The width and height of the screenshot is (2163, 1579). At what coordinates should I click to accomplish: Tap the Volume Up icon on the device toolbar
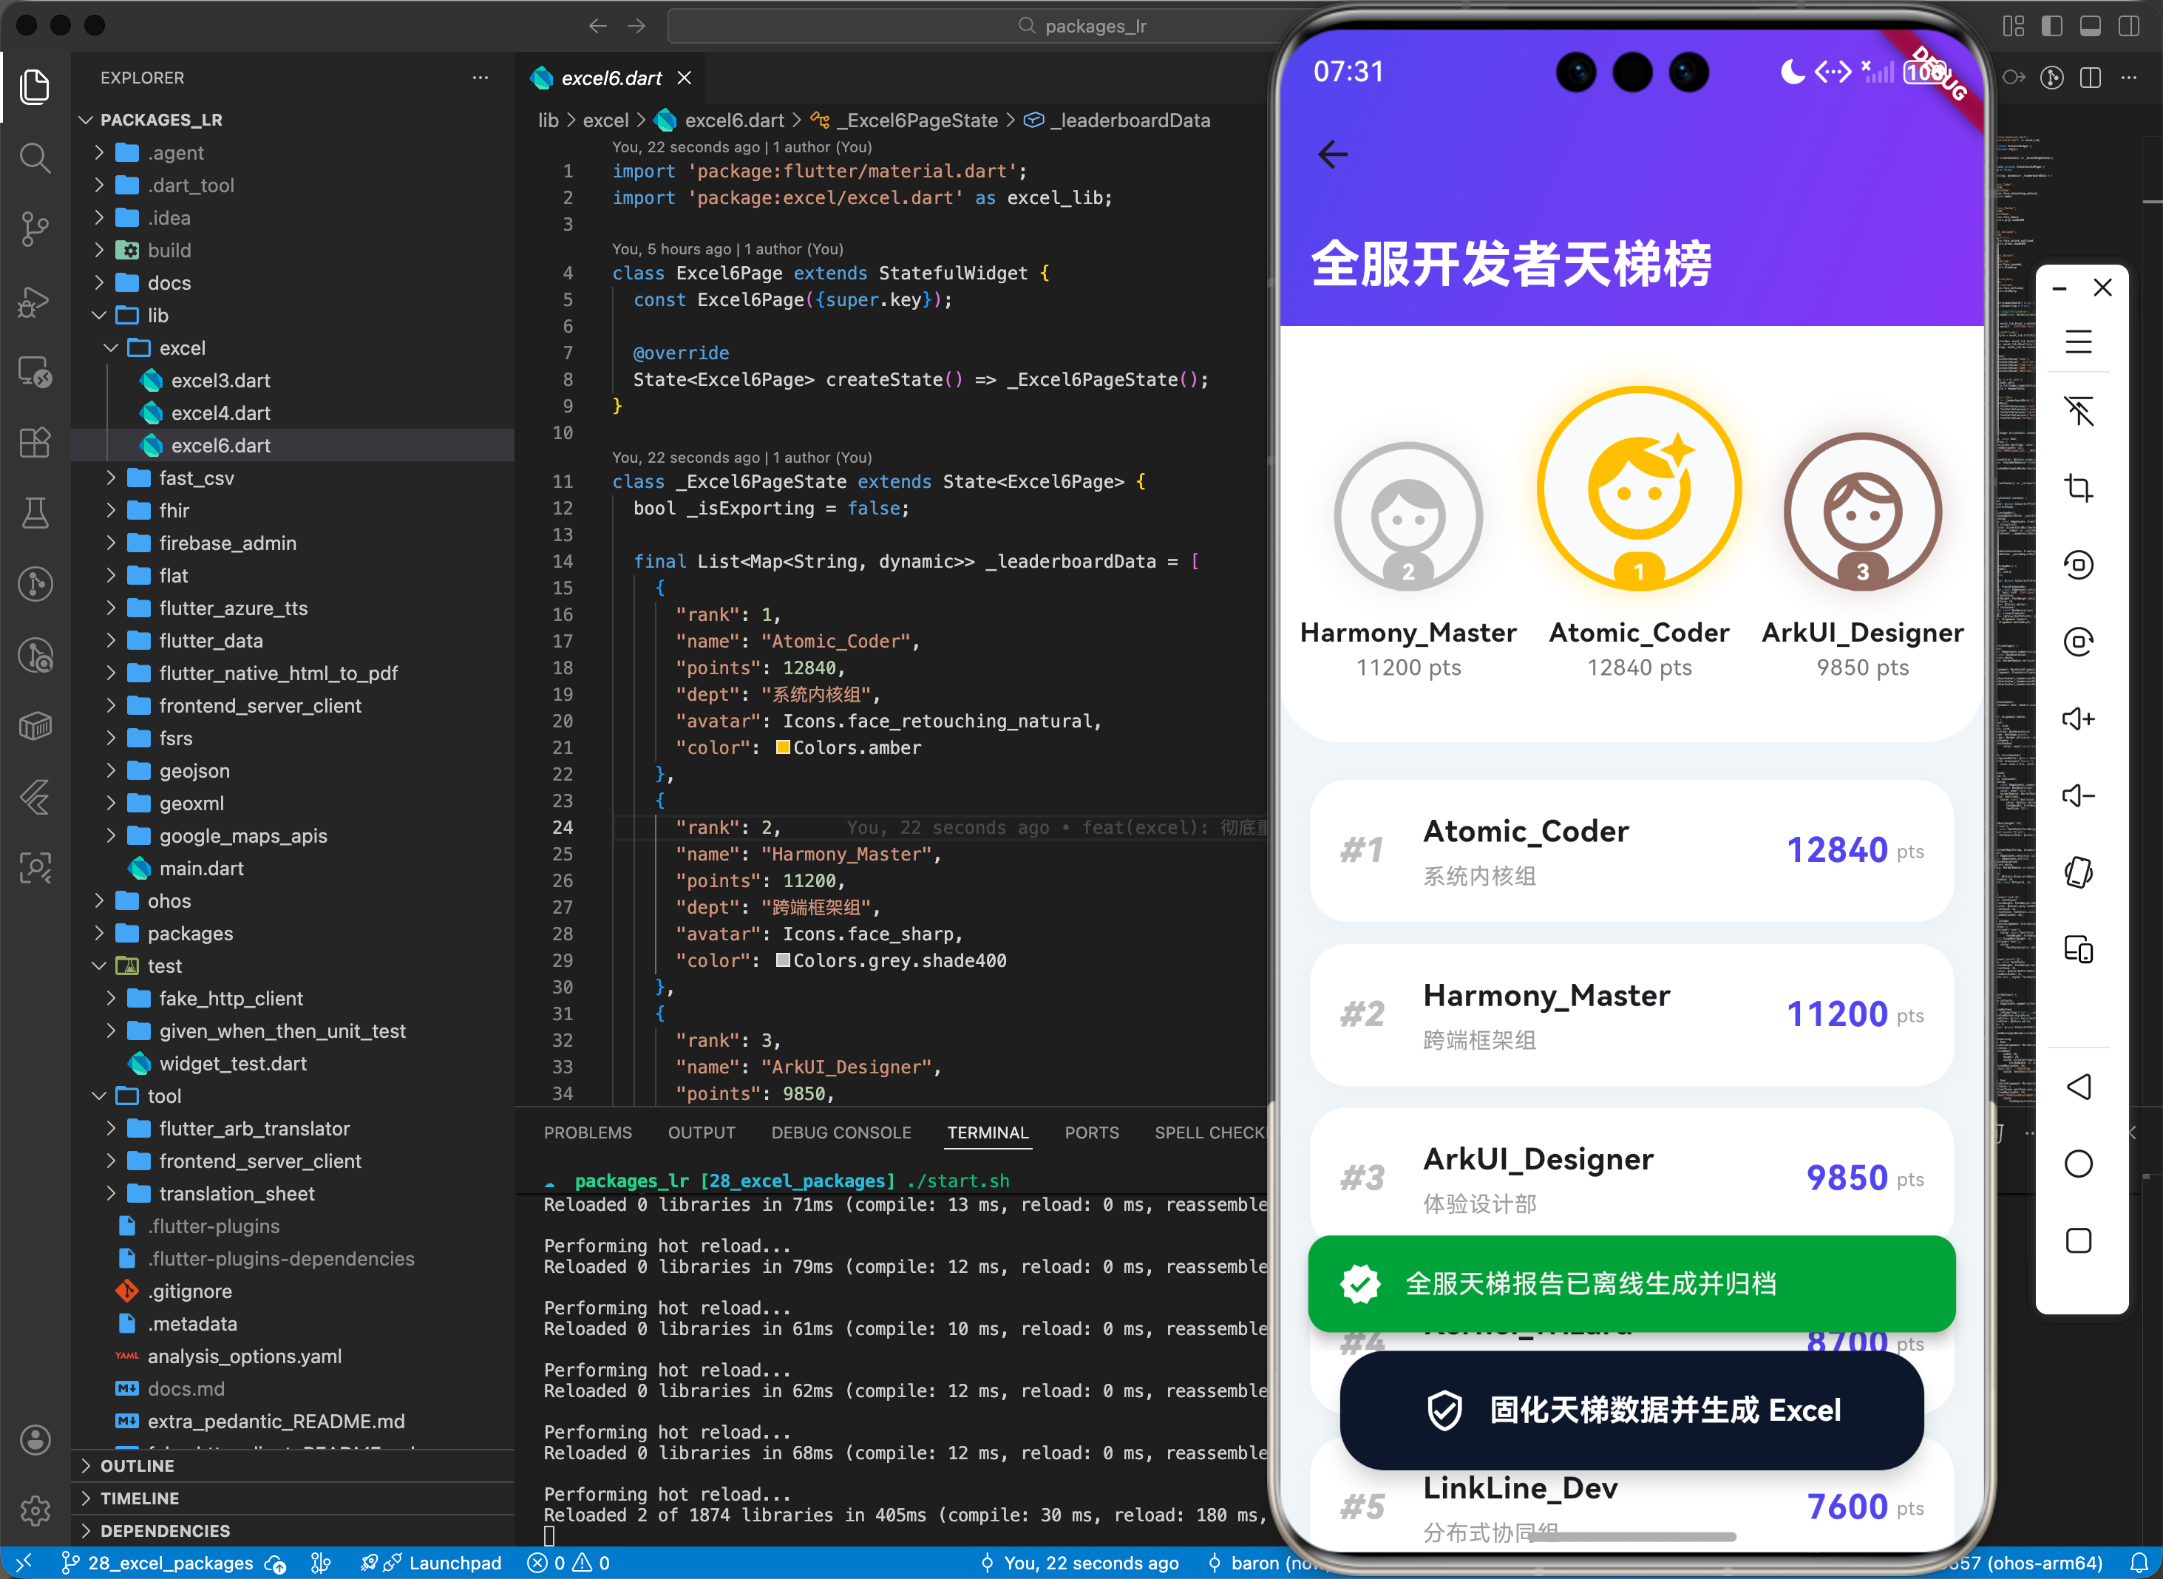point(2080,719)
